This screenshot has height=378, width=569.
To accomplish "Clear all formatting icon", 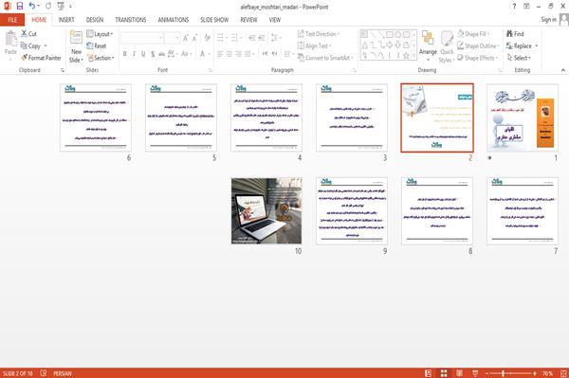I will click(207, 37).
